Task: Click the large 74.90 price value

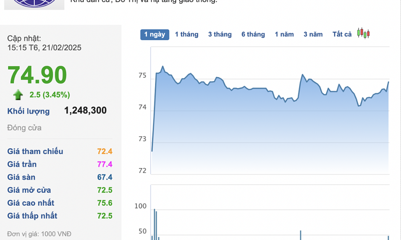Action: pos(37,75)
